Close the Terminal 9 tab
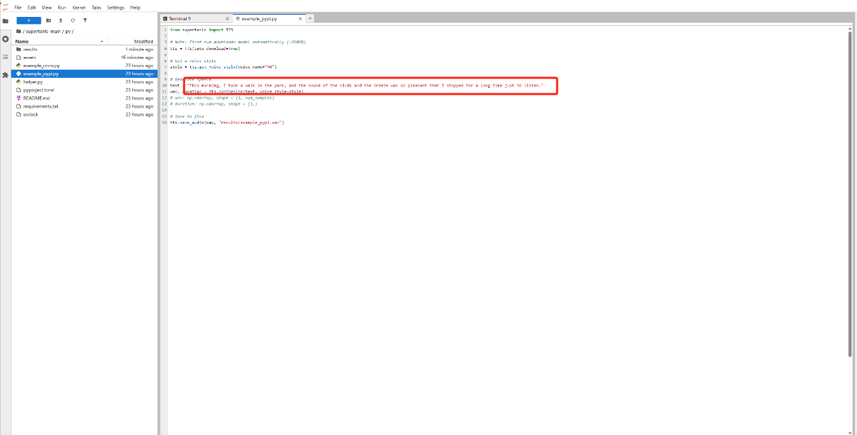857x435 pixels. pos(226,19)
